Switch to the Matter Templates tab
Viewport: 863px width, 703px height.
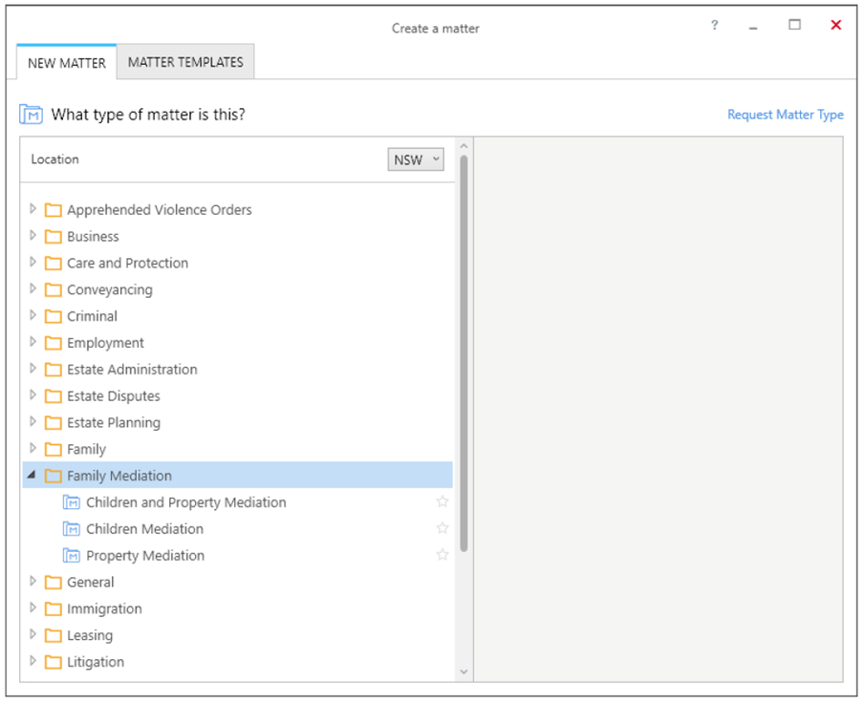[x=185, y=62]
